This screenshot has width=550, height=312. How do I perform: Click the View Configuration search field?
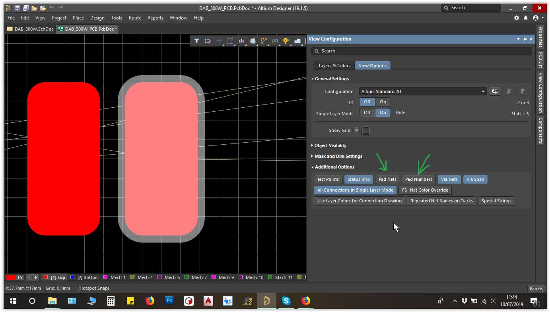click(422, 51)
